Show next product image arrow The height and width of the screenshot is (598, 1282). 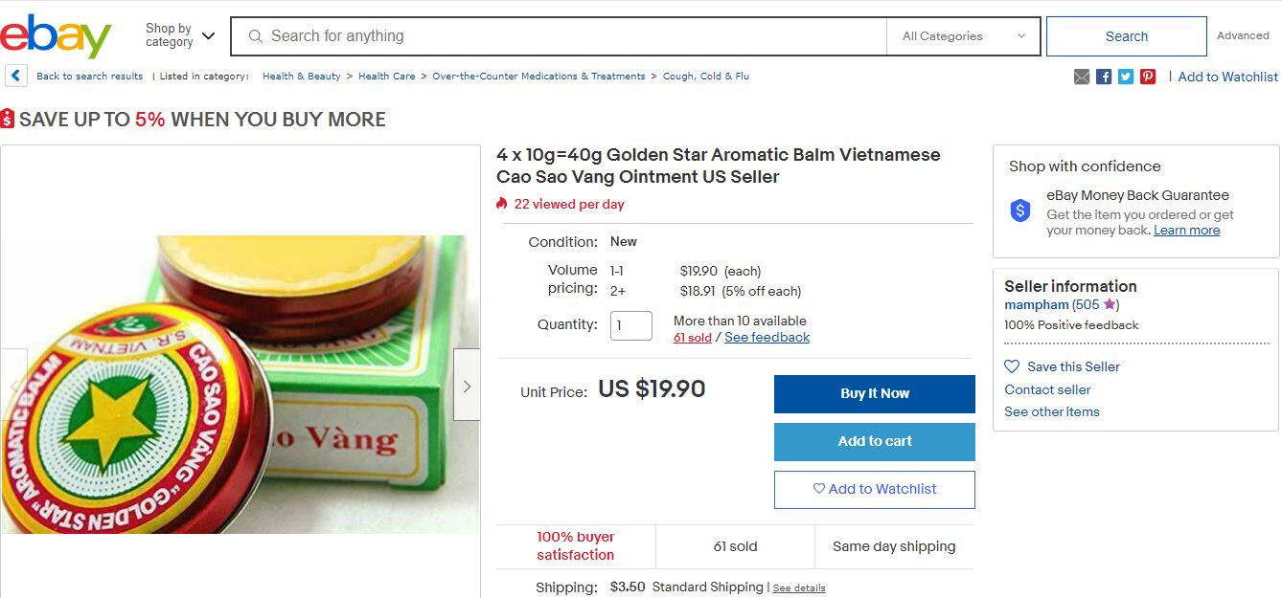pos(467,386)
